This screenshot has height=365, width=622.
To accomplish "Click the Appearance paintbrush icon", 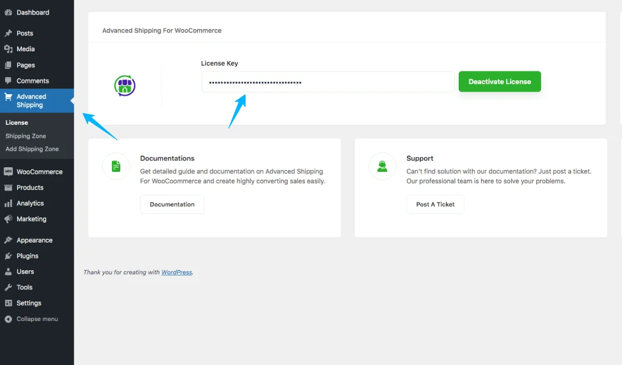I will [x=8, y=240].
